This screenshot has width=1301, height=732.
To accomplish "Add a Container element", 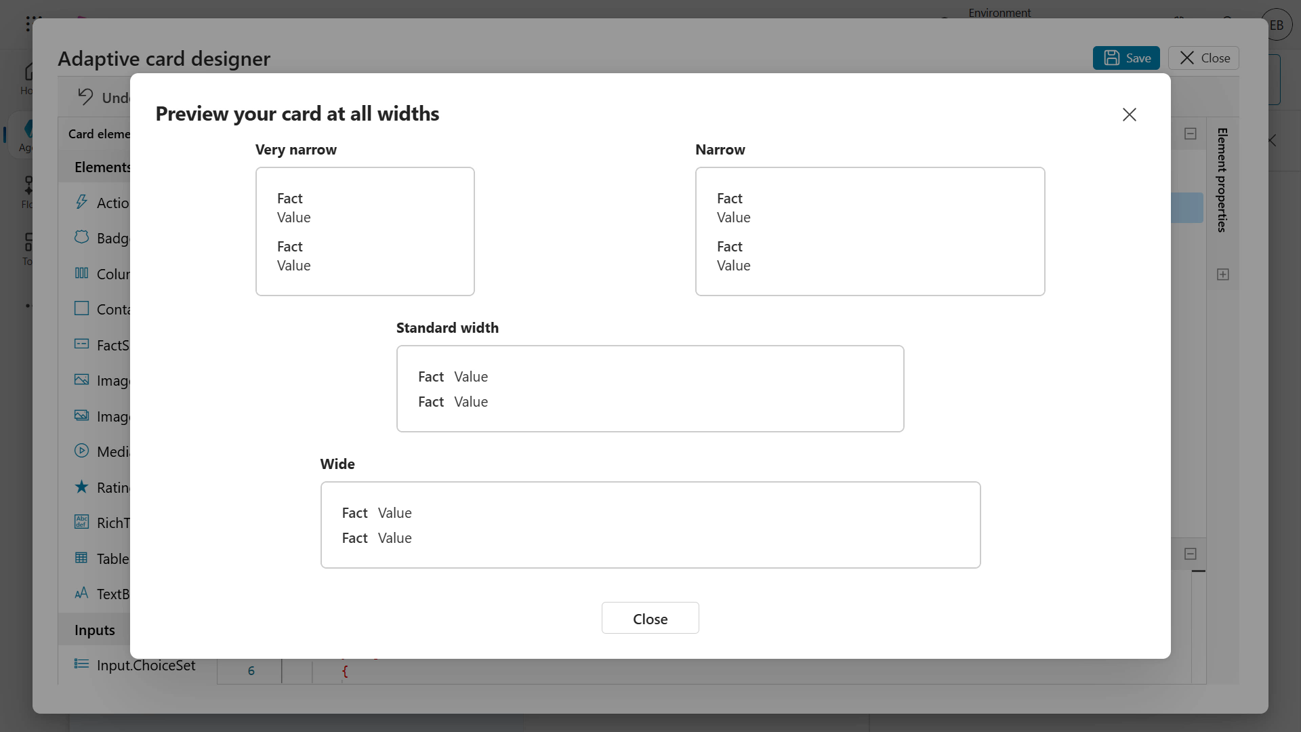I will (82, 309).
